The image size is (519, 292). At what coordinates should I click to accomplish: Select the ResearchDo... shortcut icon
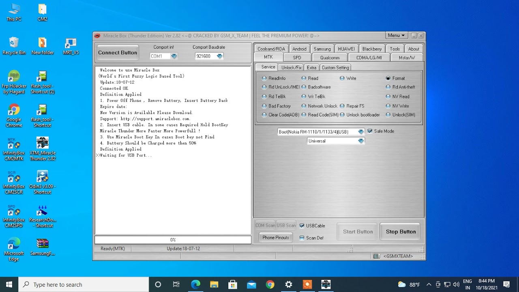pos(42,216)
